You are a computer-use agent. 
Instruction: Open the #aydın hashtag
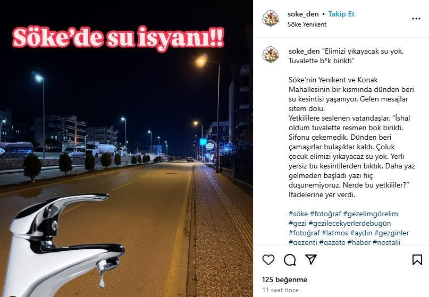click(361, 233)
